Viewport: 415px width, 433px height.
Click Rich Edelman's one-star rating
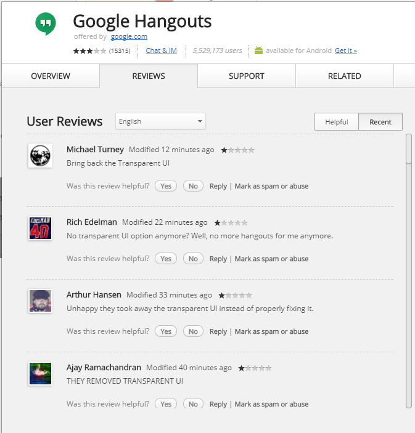pyautogui.click(x=231, y=222)
